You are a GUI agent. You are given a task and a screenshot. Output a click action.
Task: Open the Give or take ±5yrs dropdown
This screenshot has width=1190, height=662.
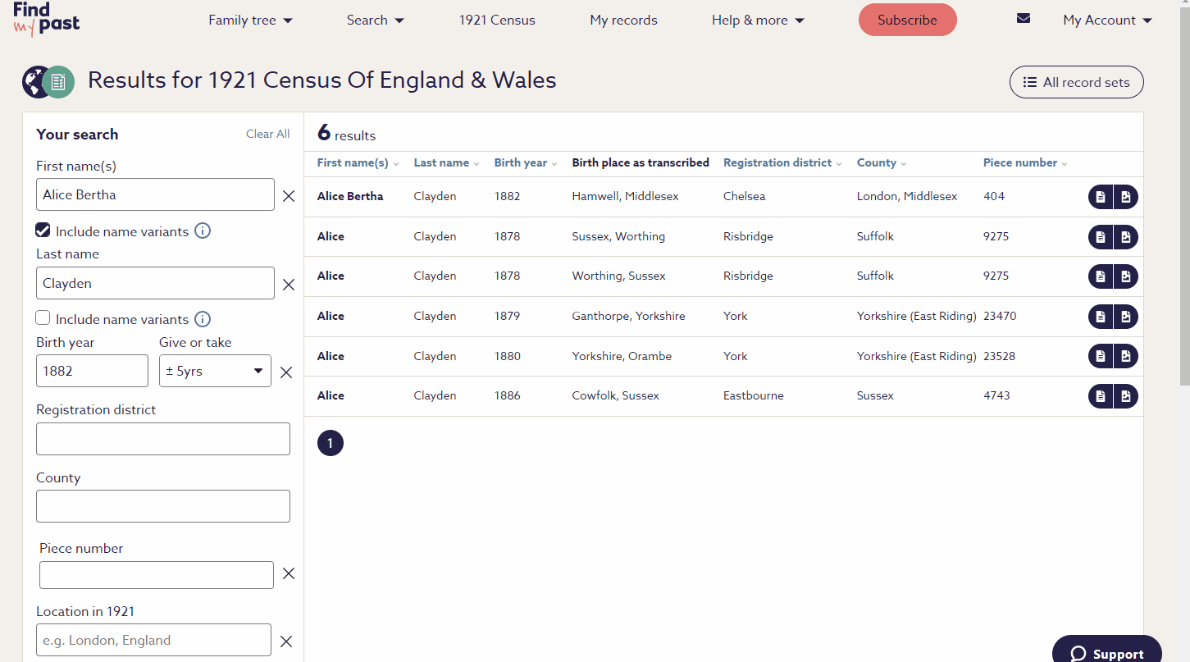(x=215, y=371)
